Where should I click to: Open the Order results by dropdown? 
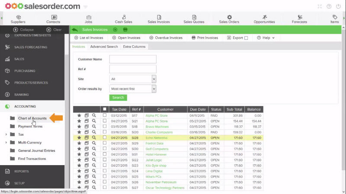[x=133, y=89]
